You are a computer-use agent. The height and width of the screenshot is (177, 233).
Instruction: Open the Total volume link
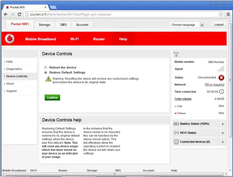coord(183,99)
